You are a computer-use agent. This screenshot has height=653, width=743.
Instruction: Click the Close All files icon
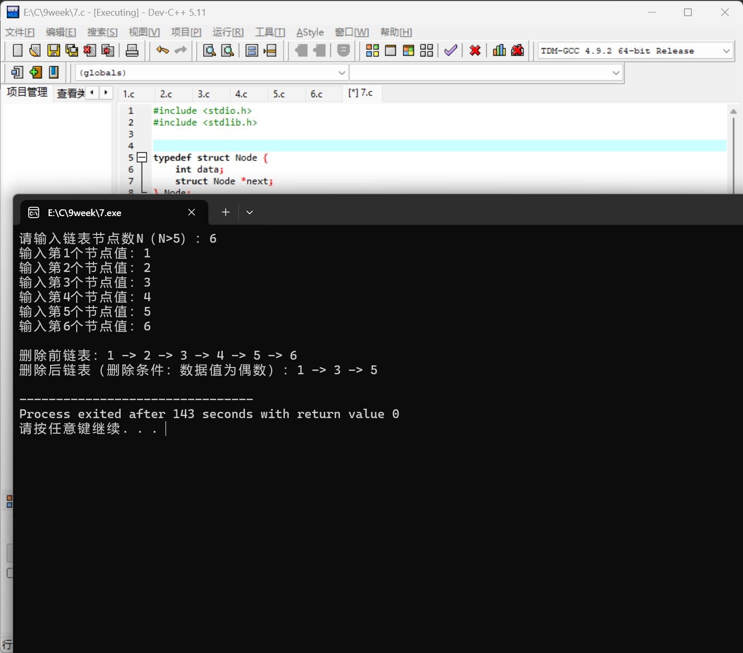click(x=108, y=51)
